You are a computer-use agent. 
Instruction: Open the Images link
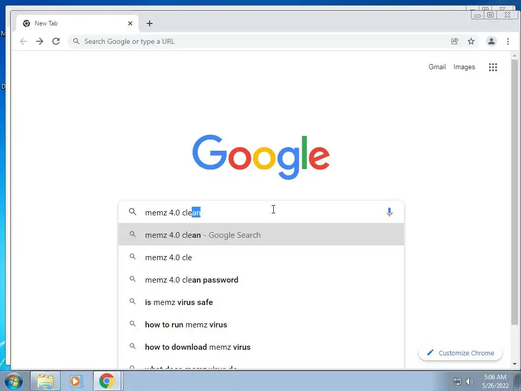[464, 67]
